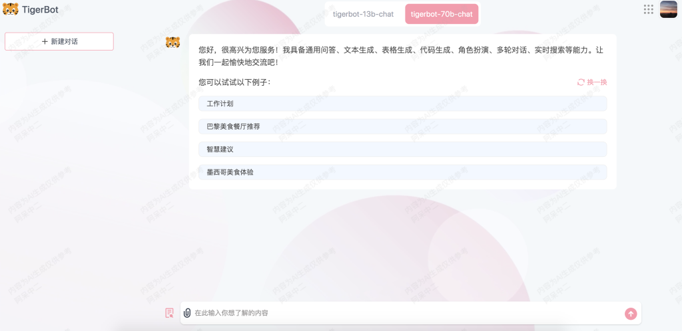Refresh examples with 换一换

tap(592, 82)
